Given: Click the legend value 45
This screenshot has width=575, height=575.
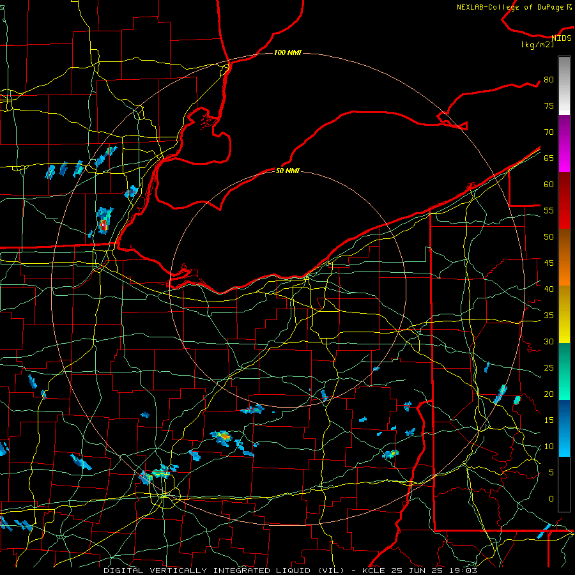Looking at the screenshot, I should coord(549,263).
